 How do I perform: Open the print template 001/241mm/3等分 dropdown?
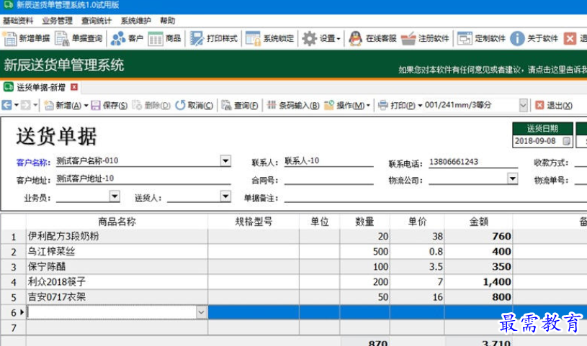coord(524,106)
